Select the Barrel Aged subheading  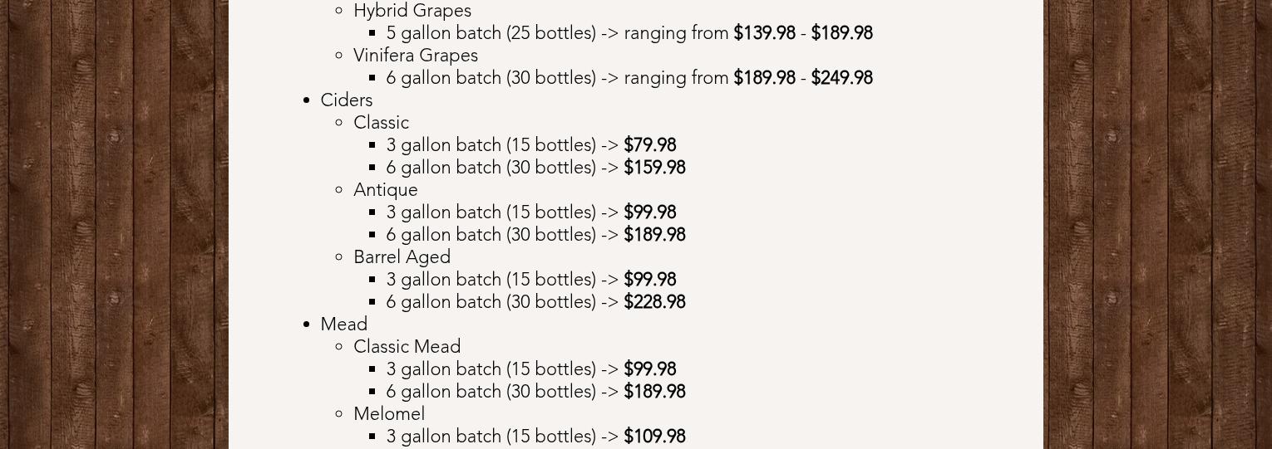(x=402, y=257)
